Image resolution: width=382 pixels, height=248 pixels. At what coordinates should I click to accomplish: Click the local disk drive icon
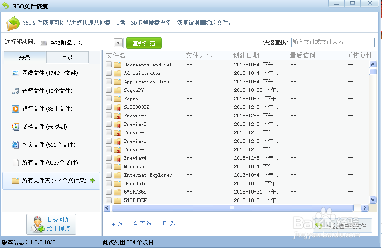(43, 43)
